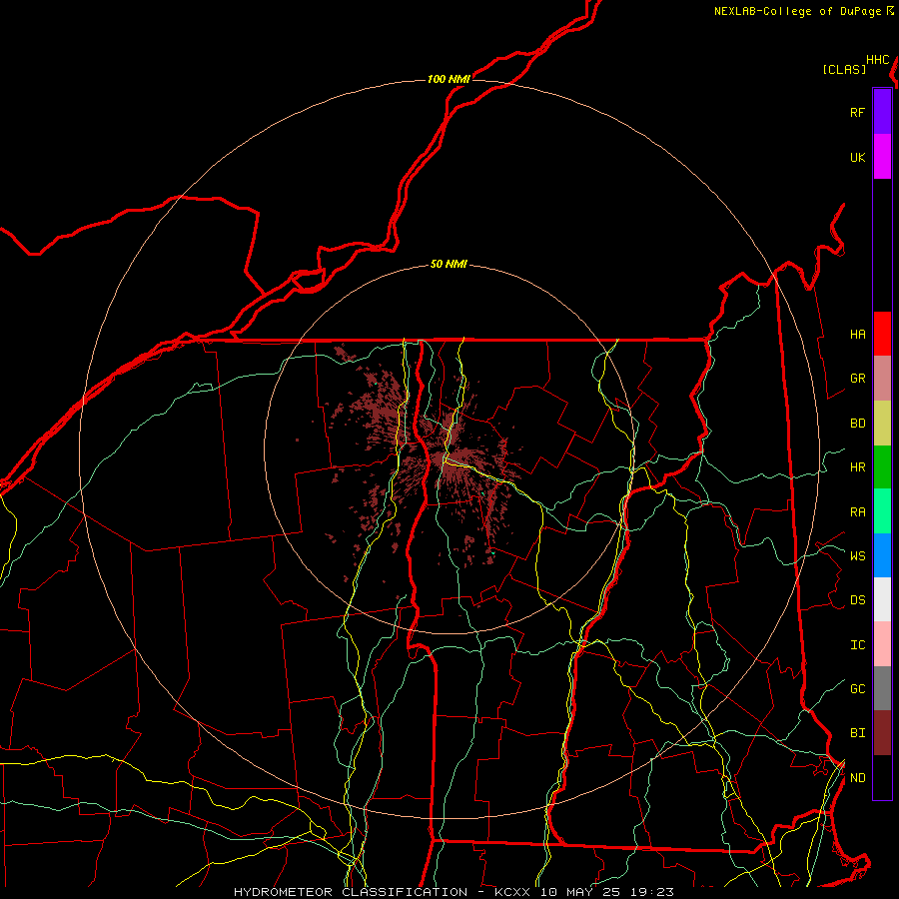Click the UK magenta legend swatch
Screen dimensions: 899x899
click(882, 157)
